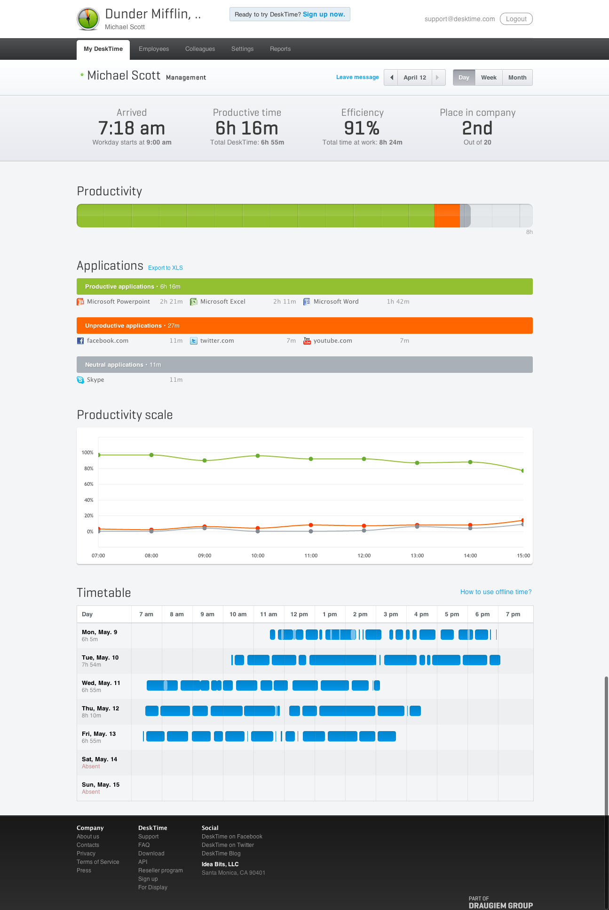Click the Microsoft Excel app icon
Screen dimensions: 609x910
click(x=194, y=302)
